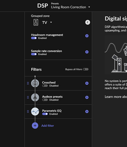127x147 pixels.
Task: Click the Crossfeed label text
Action: click(49, 82)
